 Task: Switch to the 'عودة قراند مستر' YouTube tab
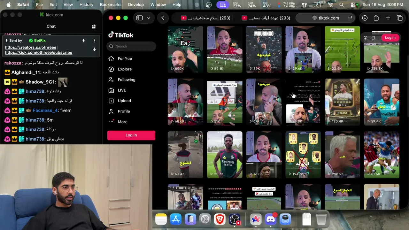pos(266,18)
